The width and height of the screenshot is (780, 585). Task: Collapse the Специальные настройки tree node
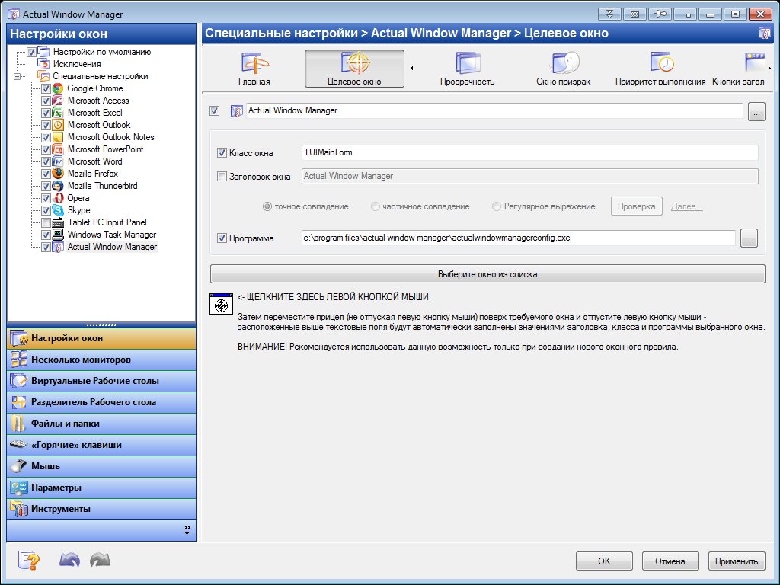[17, 76]
